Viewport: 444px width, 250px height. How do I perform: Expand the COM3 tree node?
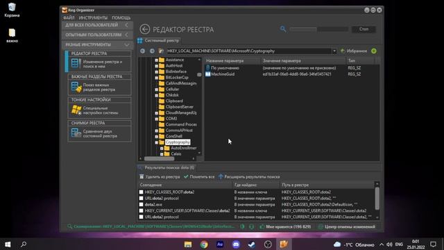coord(156,119)
